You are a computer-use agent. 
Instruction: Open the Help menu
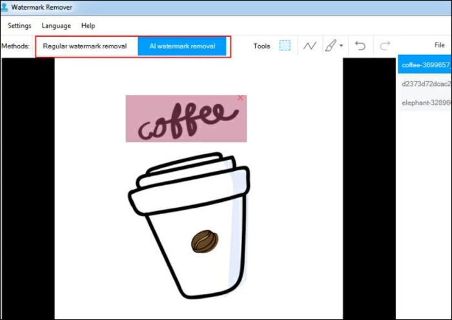tap(88, 26)
